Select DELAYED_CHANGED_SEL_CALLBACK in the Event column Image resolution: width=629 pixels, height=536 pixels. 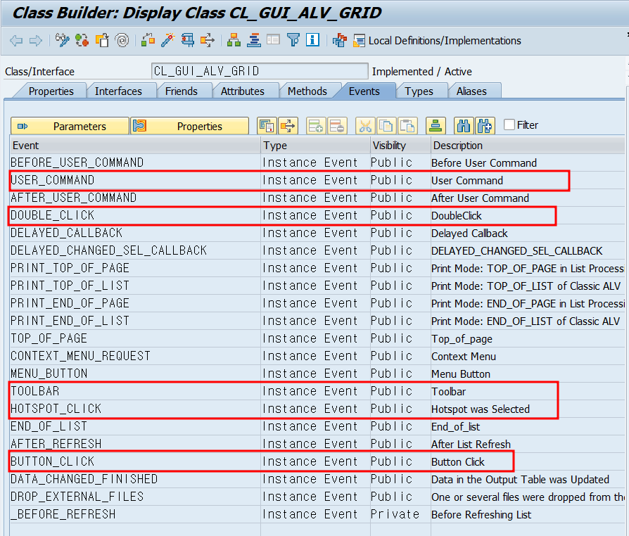point(135,250)
